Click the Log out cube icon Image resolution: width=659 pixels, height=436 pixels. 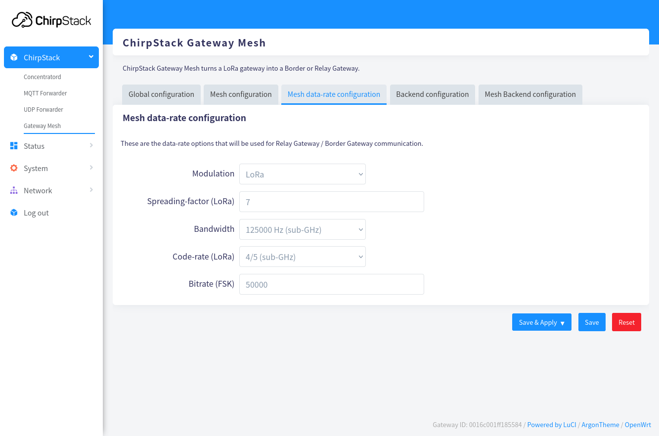(x=14, y=213)
